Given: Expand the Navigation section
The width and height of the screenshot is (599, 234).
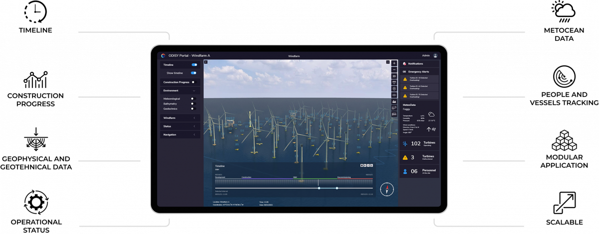Looking at the screenshot, I should point(194,134).
